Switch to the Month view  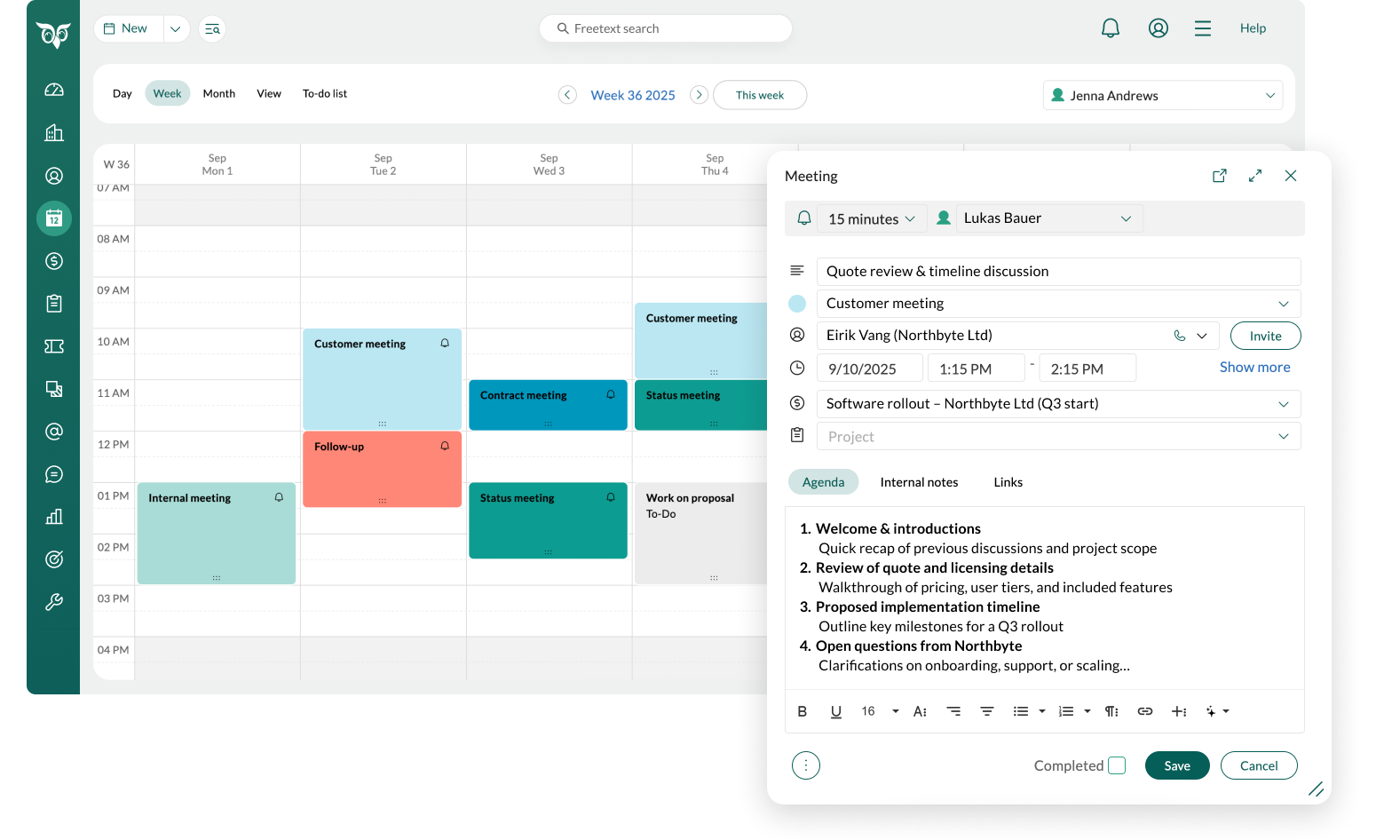point(218,93)
